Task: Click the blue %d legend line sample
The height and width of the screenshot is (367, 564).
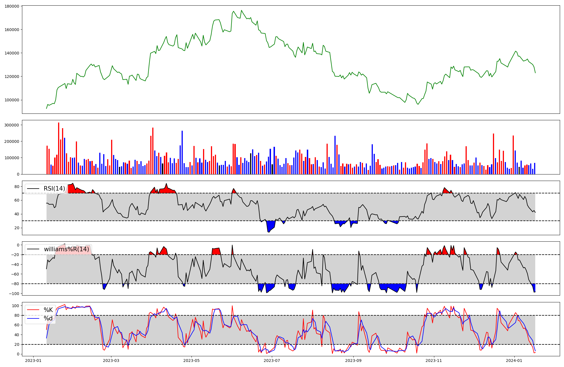Action: click(32, 318)
